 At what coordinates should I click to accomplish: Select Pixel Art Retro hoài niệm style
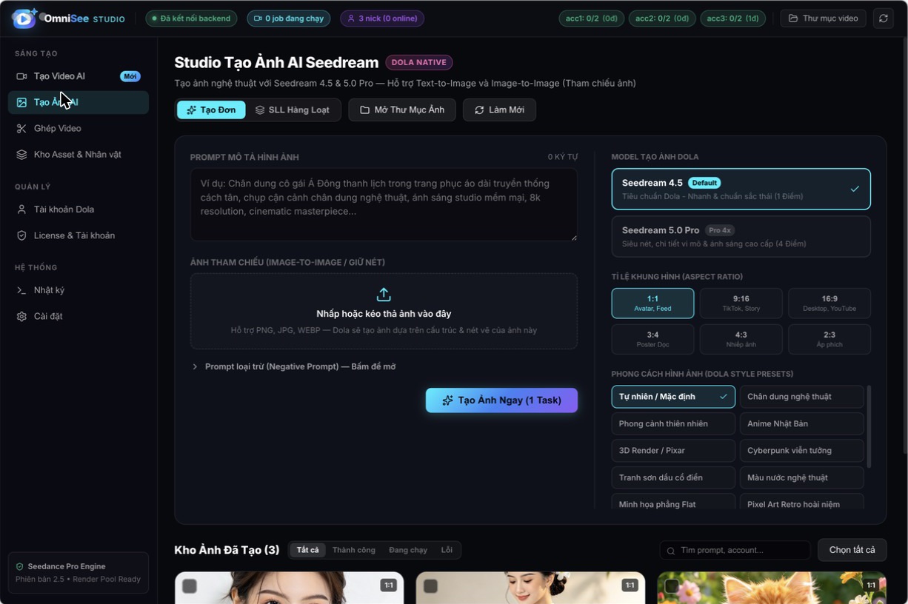point(801,503)
